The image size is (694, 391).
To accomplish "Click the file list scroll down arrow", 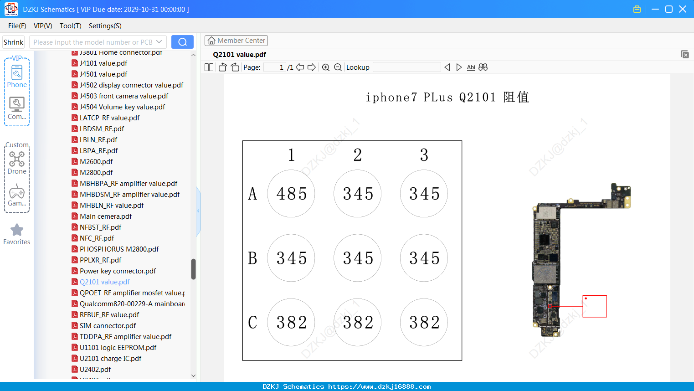I will point(193,376).
